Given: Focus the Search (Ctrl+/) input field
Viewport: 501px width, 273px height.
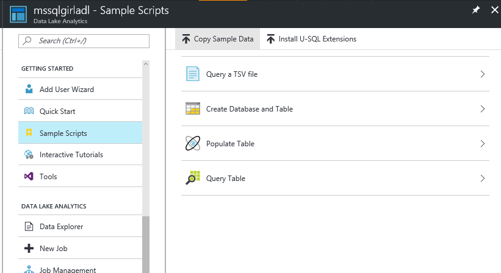Looking at the screenshot, I should [x=84, y=41].
